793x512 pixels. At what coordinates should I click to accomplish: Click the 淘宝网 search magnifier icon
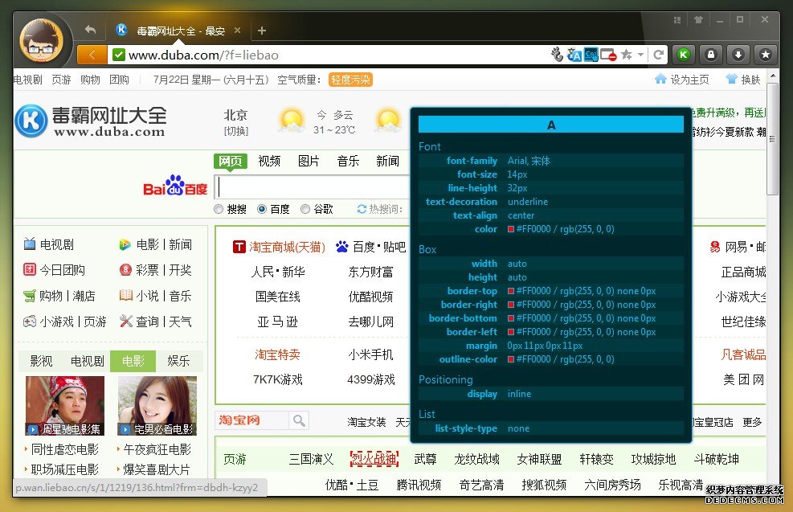tap(299, 420)
